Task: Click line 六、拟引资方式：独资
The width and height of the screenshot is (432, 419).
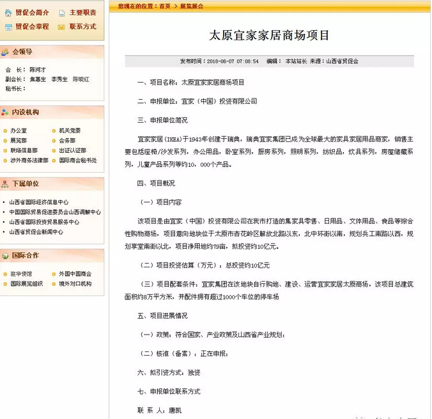Action: [169, 373]
